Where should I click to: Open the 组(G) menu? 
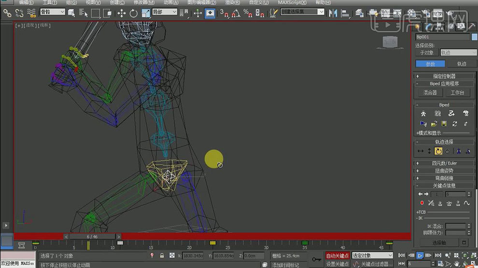pyautogui.click(x=71, y=2)
